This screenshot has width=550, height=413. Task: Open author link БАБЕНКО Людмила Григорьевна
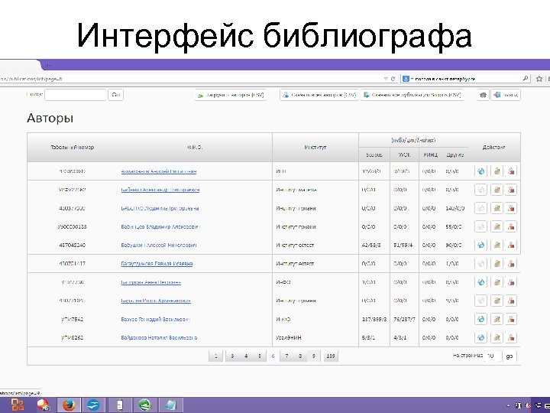(160, 208)
